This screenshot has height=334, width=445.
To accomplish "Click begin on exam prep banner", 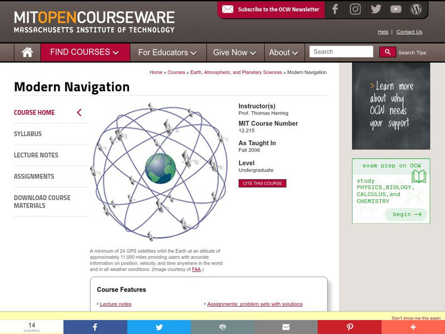I will (x=406, y=214).
